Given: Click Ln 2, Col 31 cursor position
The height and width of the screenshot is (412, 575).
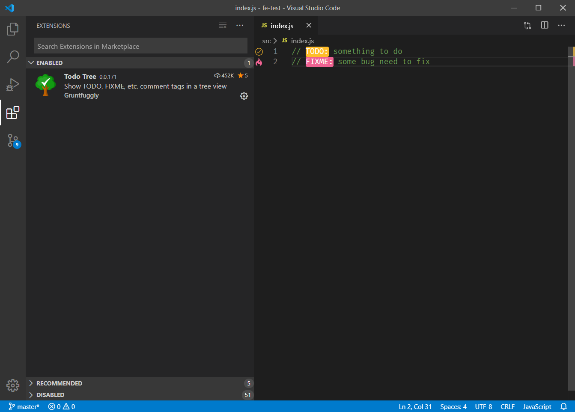Looking at the screenshot, I should [x=415, y=406].
